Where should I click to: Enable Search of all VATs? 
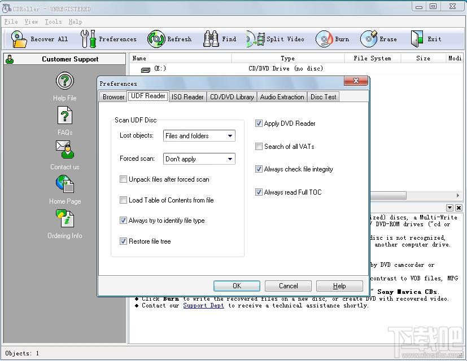pyautogui.click(x=259, y=147)
